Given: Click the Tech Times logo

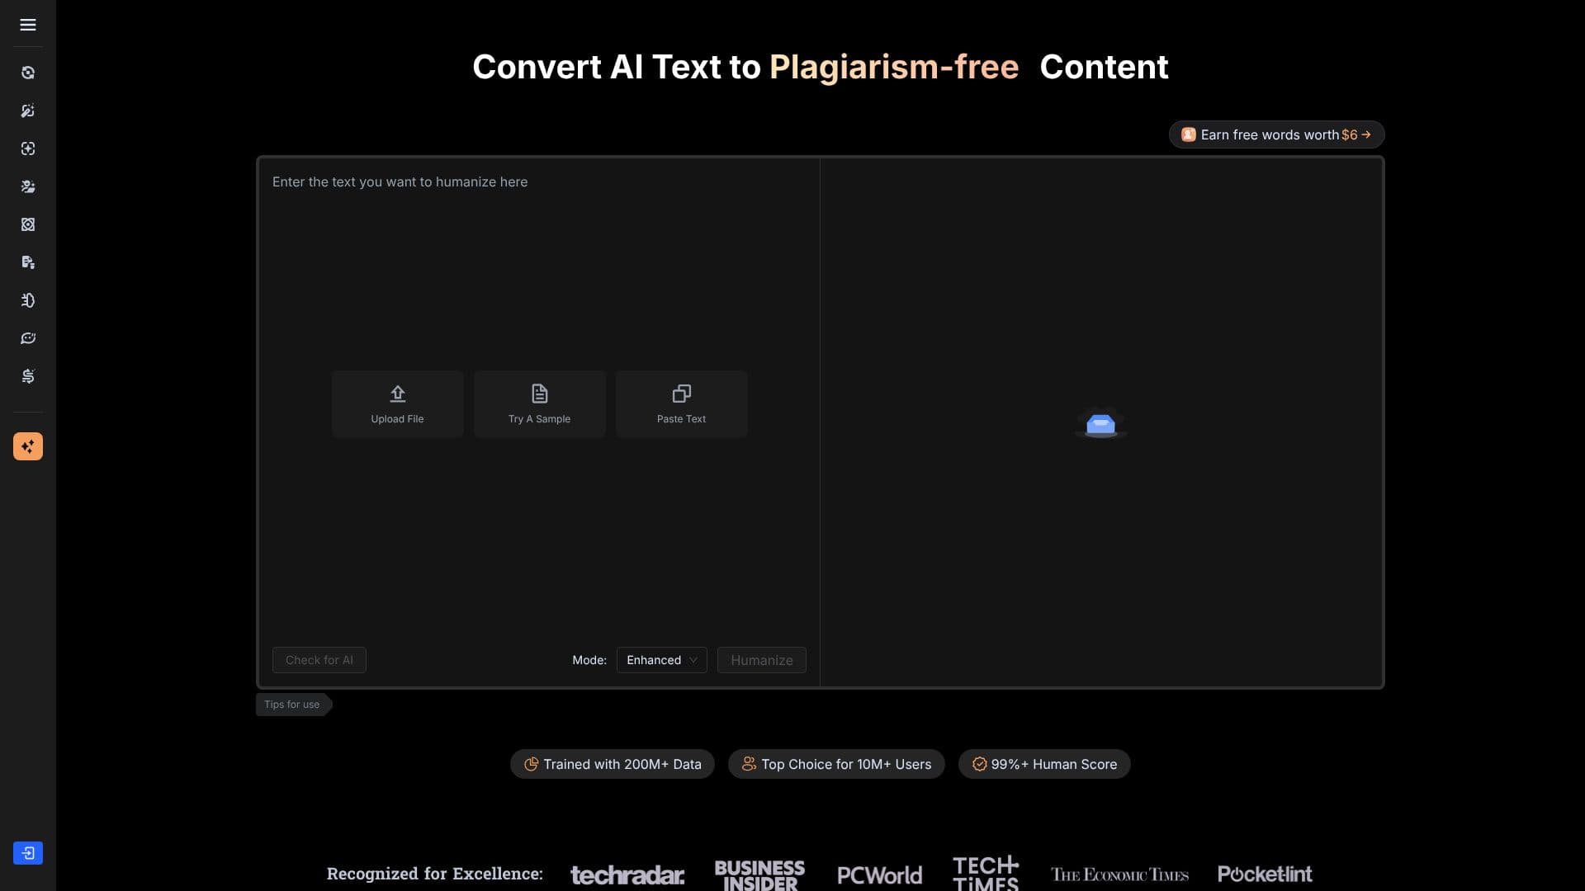Looking at the screenshot, I should point(986,873).
